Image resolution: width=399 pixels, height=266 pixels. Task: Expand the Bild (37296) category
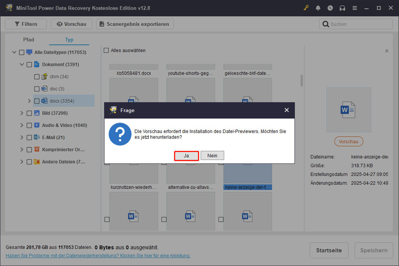point(22,113)
